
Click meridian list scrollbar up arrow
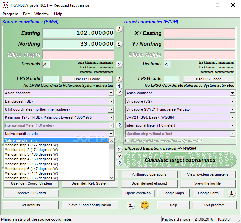point(112,141)
